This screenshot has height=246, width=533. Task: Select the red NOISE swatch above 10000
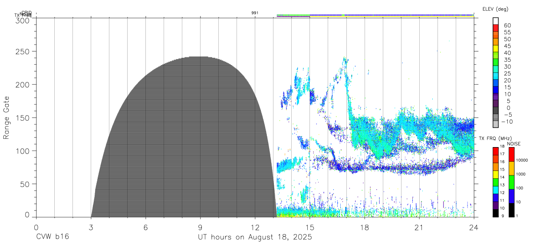511,154
